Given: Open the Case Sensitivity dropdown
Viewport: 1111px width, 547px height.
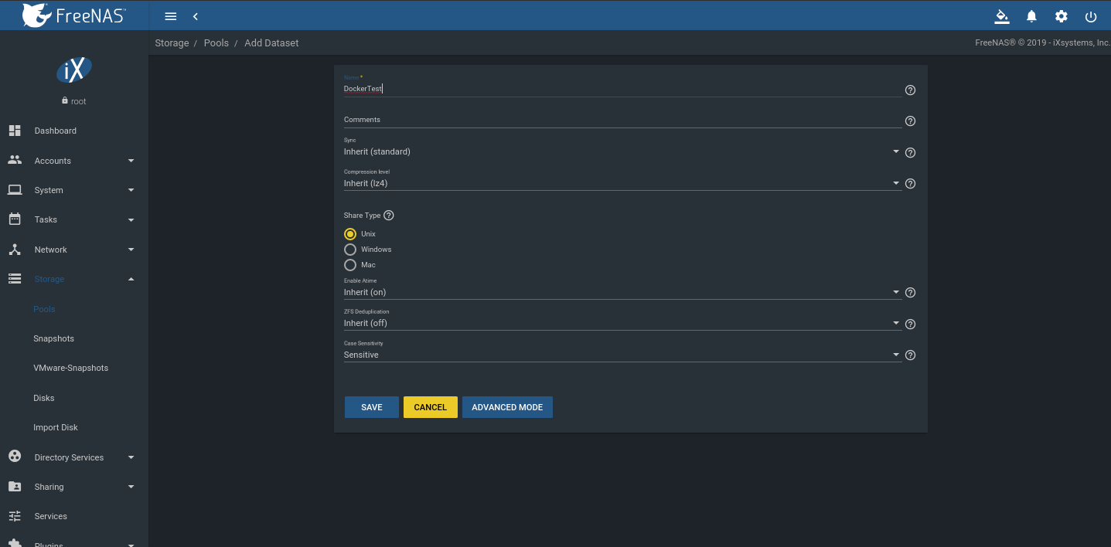Looking at the screenshot, I should click(x=622, y=355).
